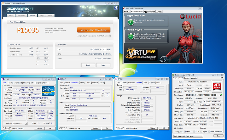This screenshot has width=227, height=140.
Task: Click OK in the CPU-Z processor window
Action: [50, 128]
